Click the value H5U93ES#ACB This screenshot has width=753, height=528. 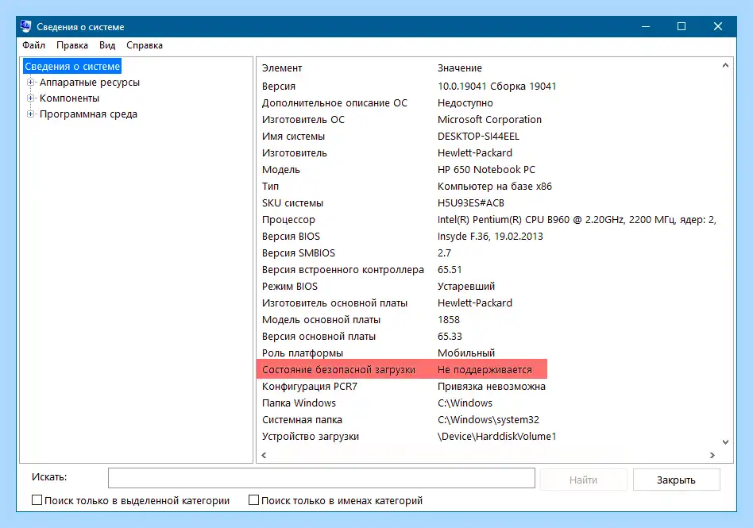(470, 203)
